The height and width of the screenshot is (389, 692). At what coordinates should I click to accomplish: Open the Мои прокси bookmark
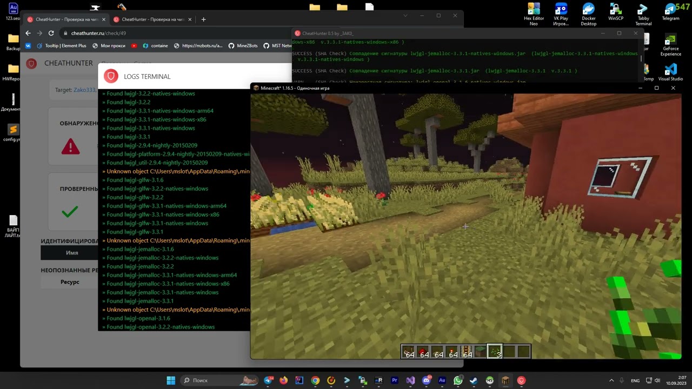pos(109,46)
